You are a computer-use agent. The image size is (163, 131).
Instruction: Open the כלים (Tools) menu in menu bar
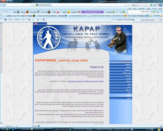point(135,9)
